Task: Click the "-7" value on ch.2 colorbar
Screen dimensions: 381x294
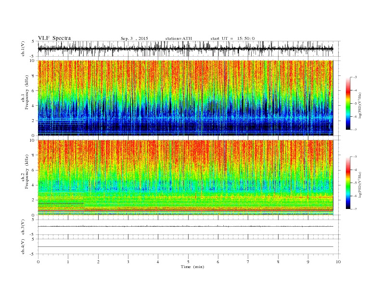Action: click(x=355, y=209)
